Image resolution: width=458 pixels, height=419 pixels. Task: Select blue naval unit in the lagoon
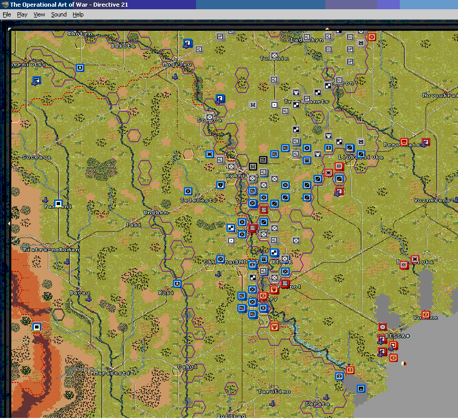(361, 388)
